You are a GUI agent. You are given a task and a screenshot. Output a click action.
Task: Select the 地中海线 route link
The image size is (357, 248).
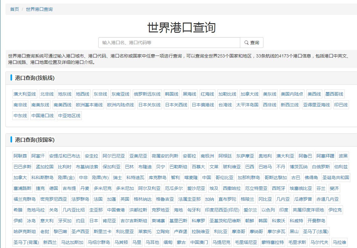coord(81,94)
